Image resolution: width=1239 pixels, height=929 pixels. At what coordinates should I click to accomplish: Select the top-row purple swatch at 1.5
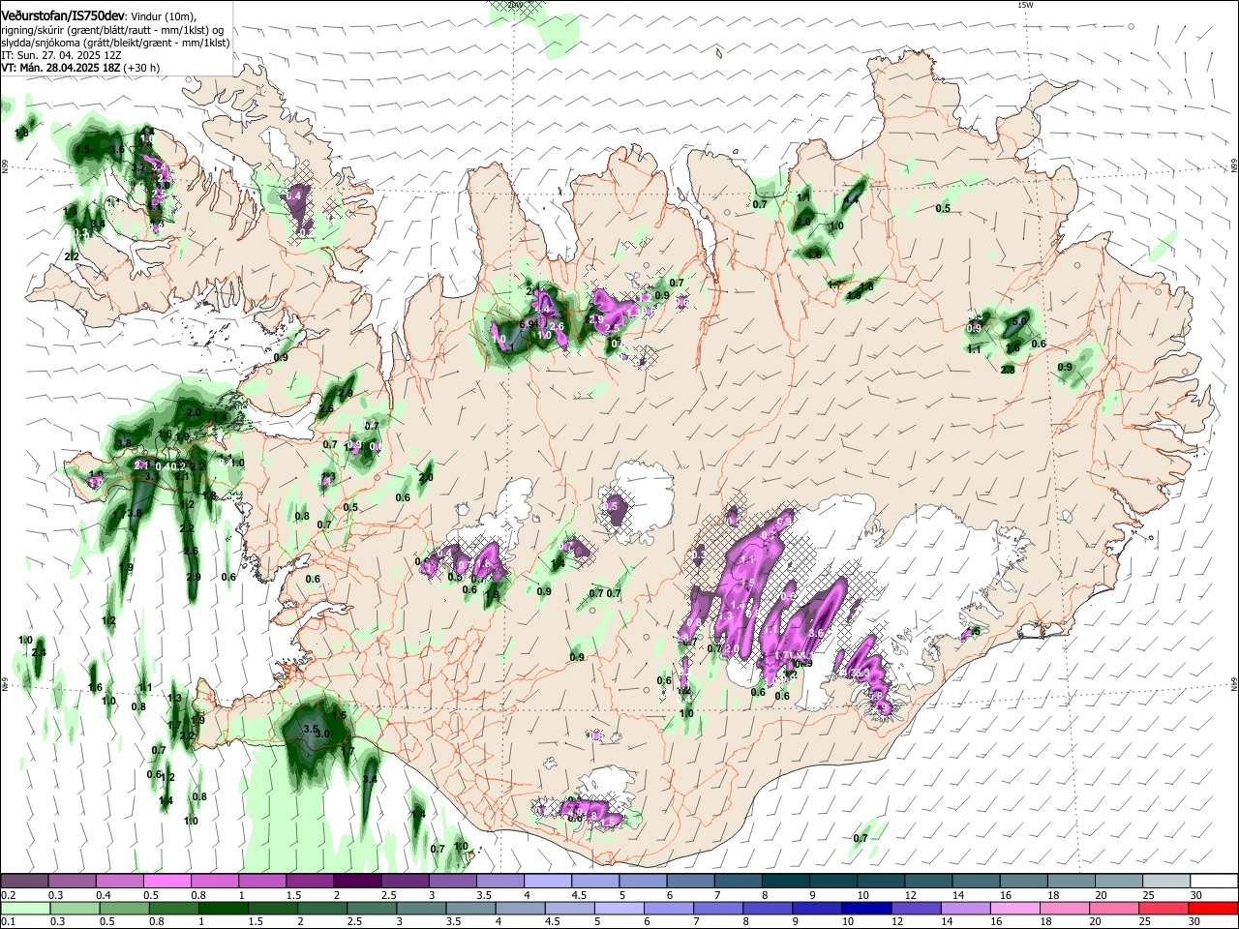coord(309,881)
